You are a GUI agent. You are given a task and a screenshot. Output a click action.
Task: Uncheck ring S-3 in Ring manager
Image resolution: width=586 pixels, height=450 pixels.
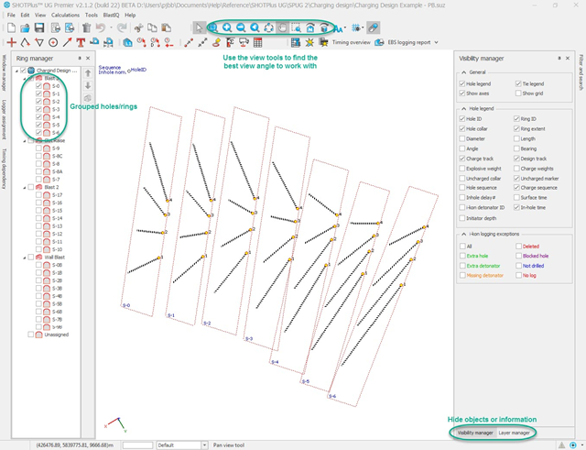click(x=38, y=109)
